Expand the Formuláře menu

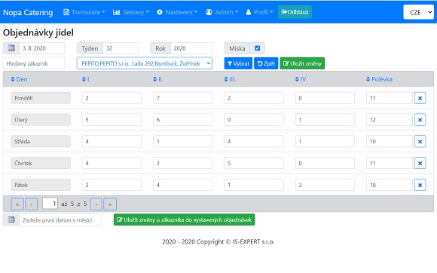84,12
